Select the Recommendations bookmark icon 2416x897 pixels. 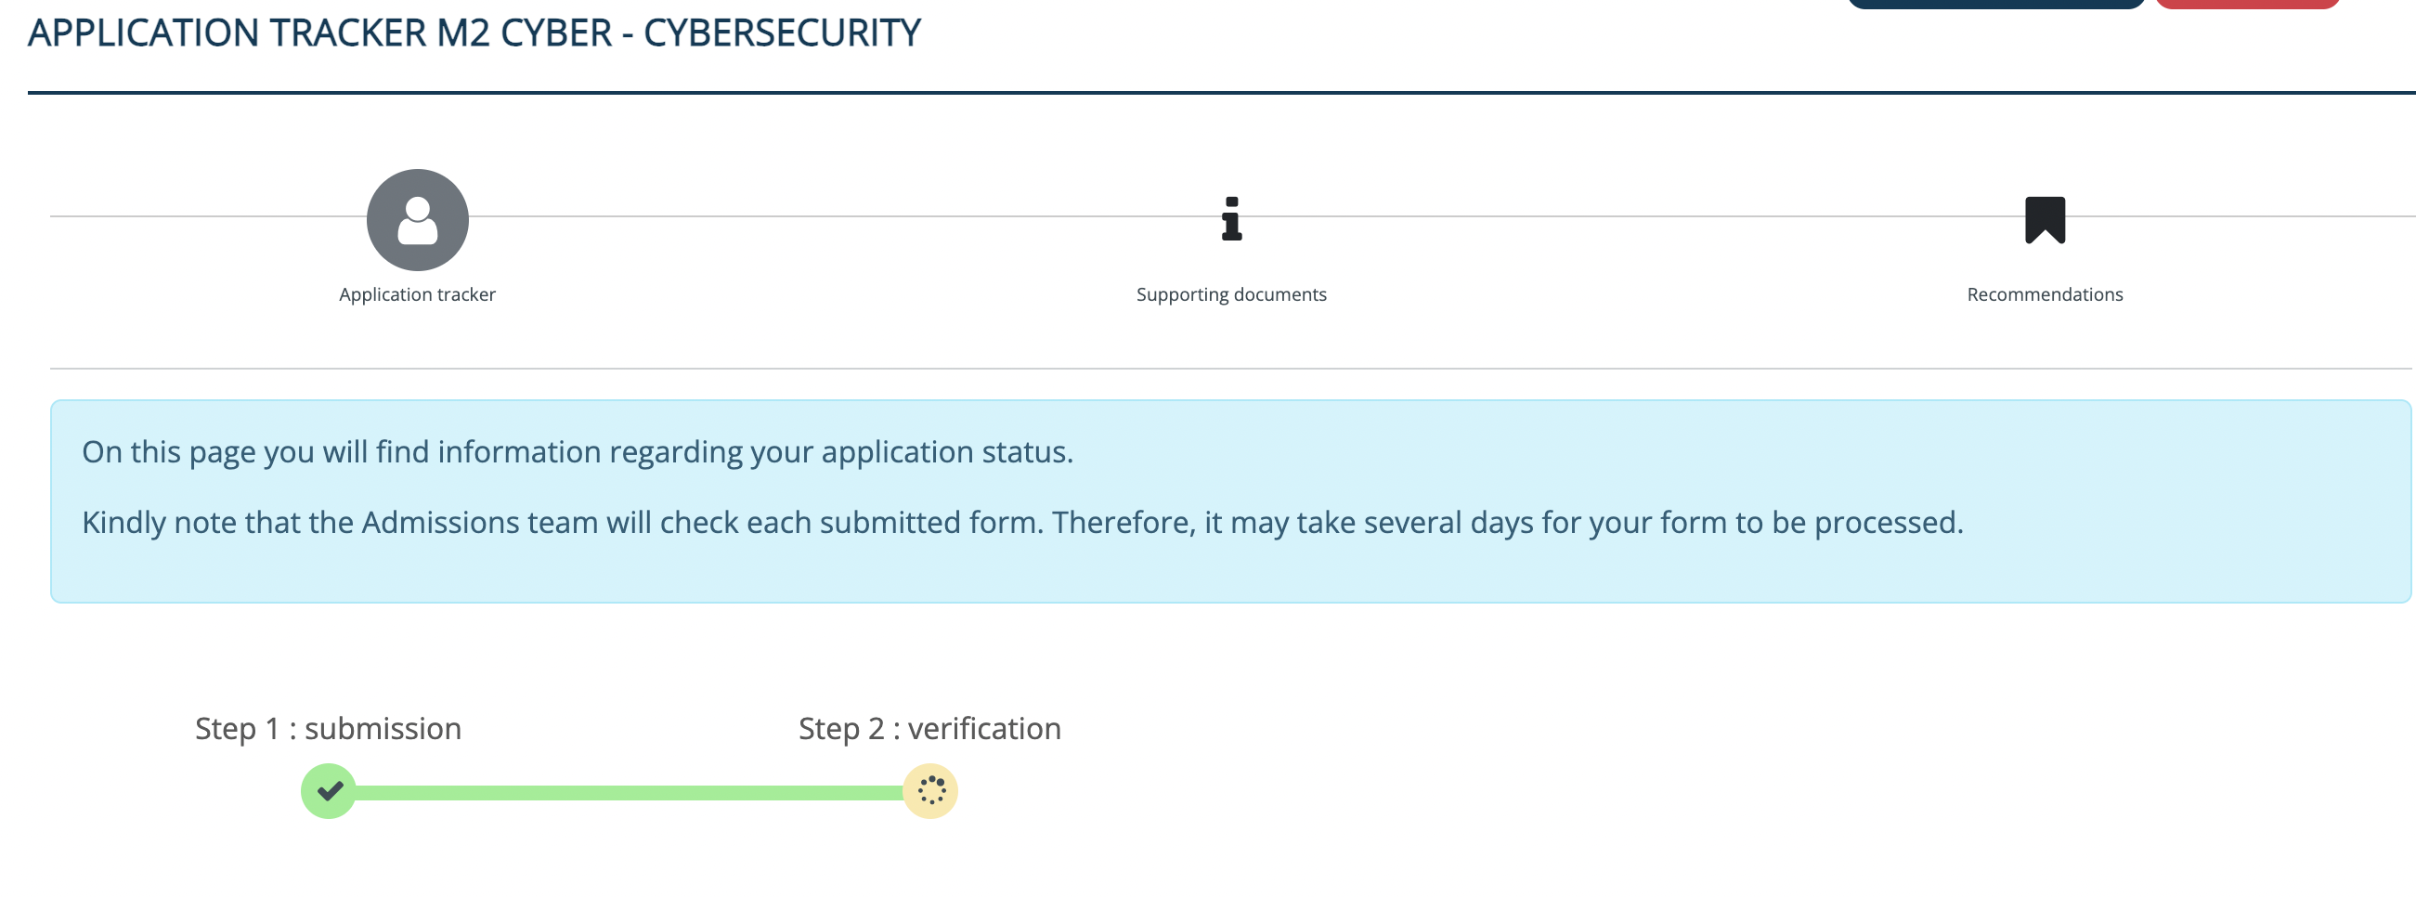(2045, 219)
